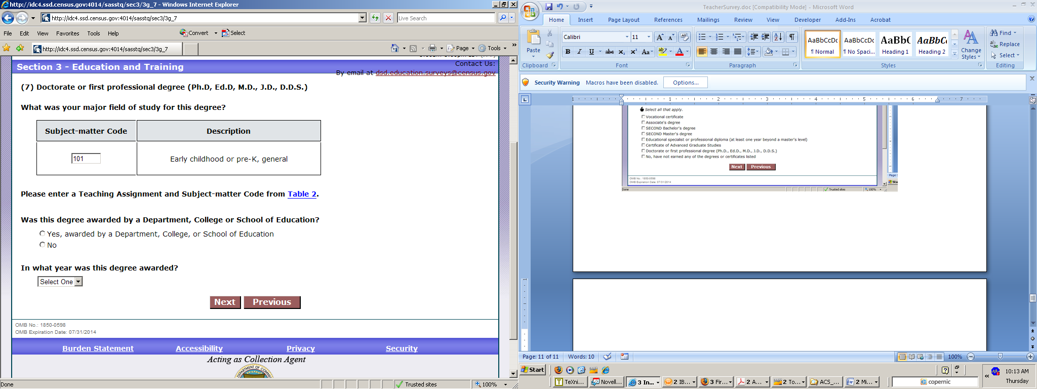The height and width of the screenshot is (389, 1037).
Task: Undo the last action in Word
Action: click(560, 7)
